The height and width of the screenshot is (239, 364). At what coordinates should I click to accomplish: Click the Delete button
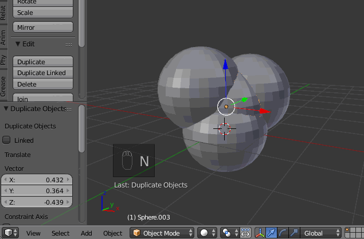(43, 84)
